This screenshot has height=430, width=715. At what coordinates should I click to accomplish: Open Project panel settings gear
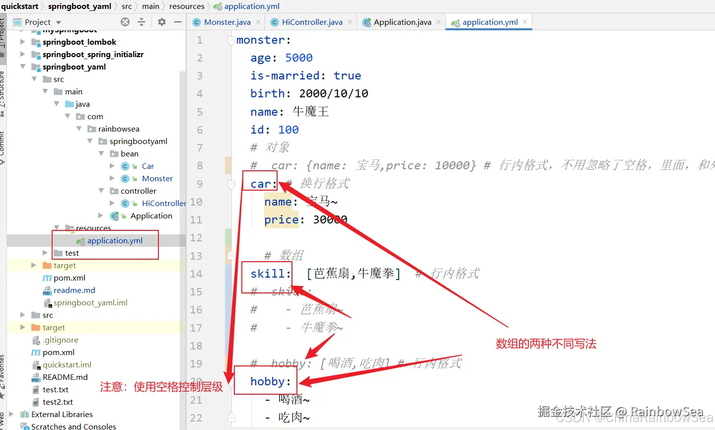pyautogui.click(x=162, y=22)
